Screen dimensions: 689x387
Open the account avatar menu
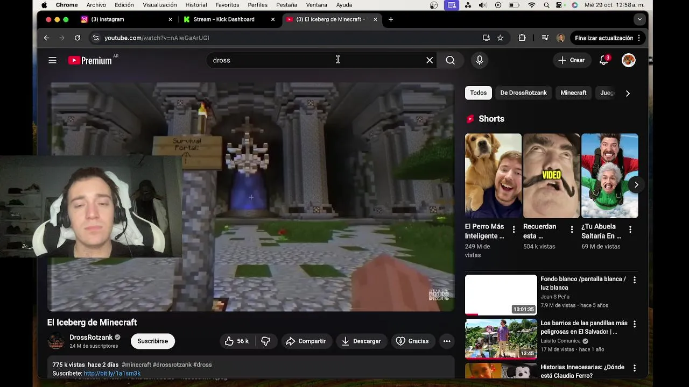[x=628, y=60]
